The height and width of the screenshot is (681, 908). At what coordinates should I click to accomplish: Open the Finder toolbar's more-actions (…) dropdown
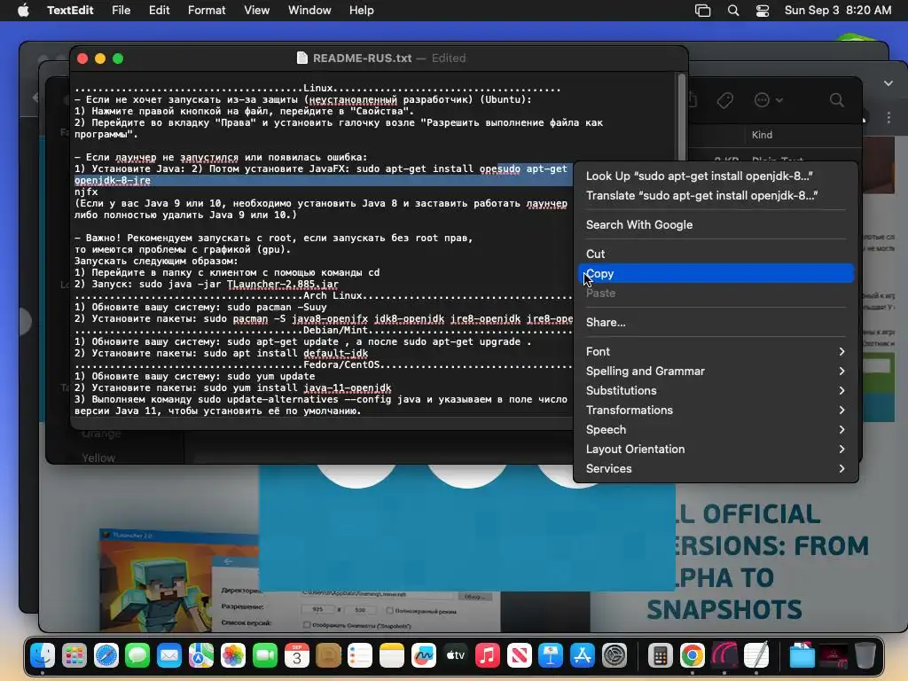click(769, 100)
